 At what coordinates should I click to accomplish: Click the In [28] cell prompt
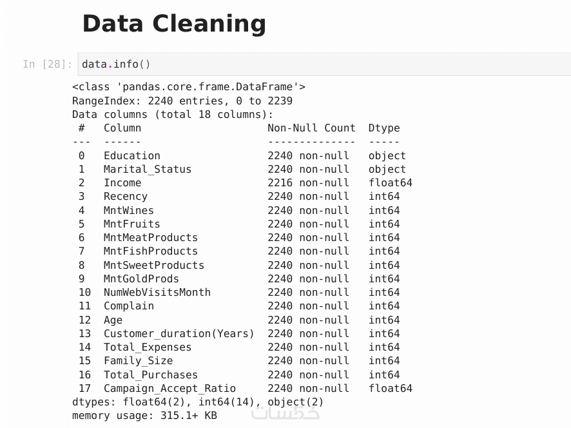47,64
